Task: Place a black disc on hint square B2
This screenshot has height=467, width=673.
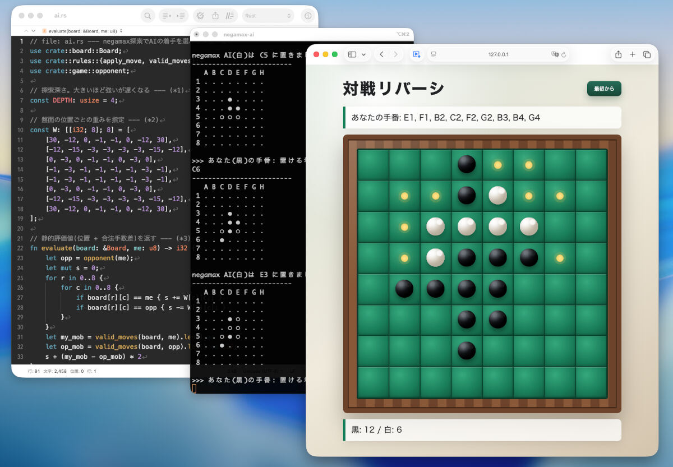Action: tap(404, 196)
